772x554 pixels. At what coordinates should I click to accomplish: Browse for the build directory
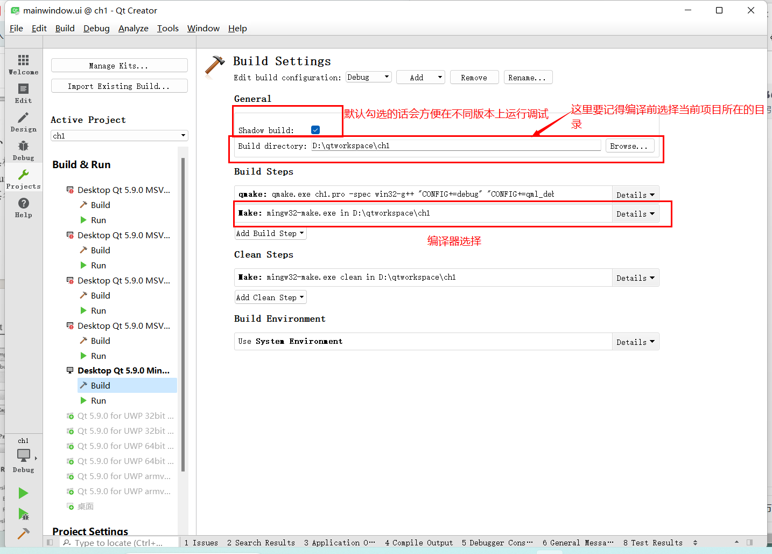point(630,146)
